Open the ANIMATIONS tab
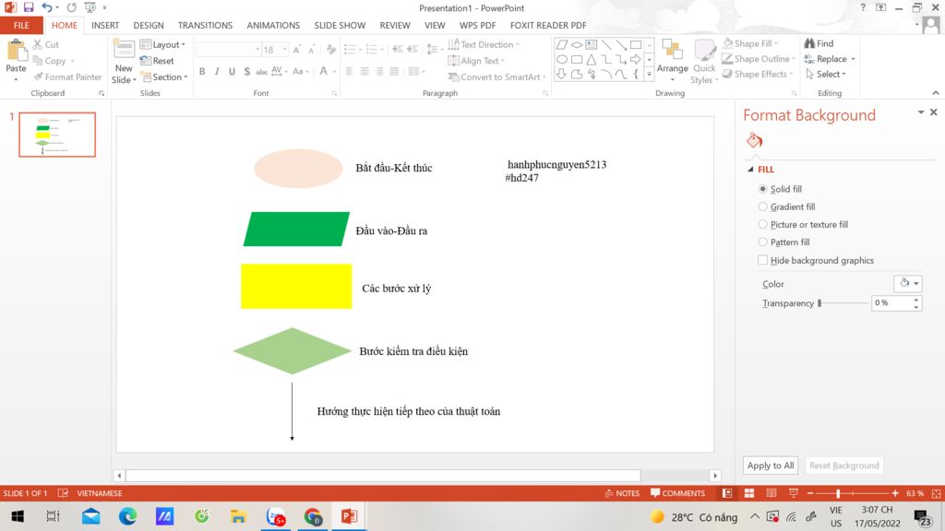 [273, 26]
